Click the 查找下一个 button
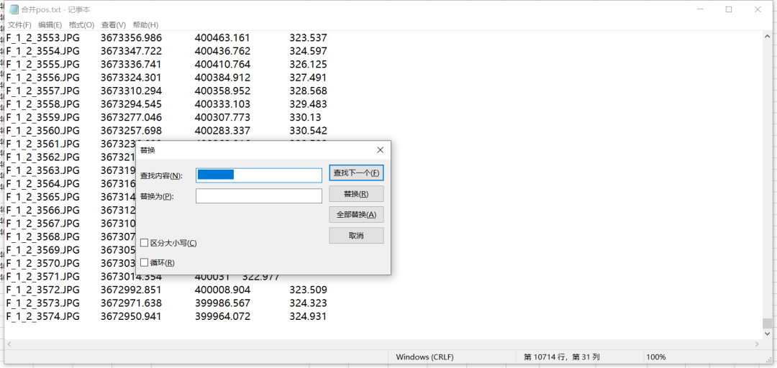This screenshot has width=777, height=368. click(x=356, y=173)
